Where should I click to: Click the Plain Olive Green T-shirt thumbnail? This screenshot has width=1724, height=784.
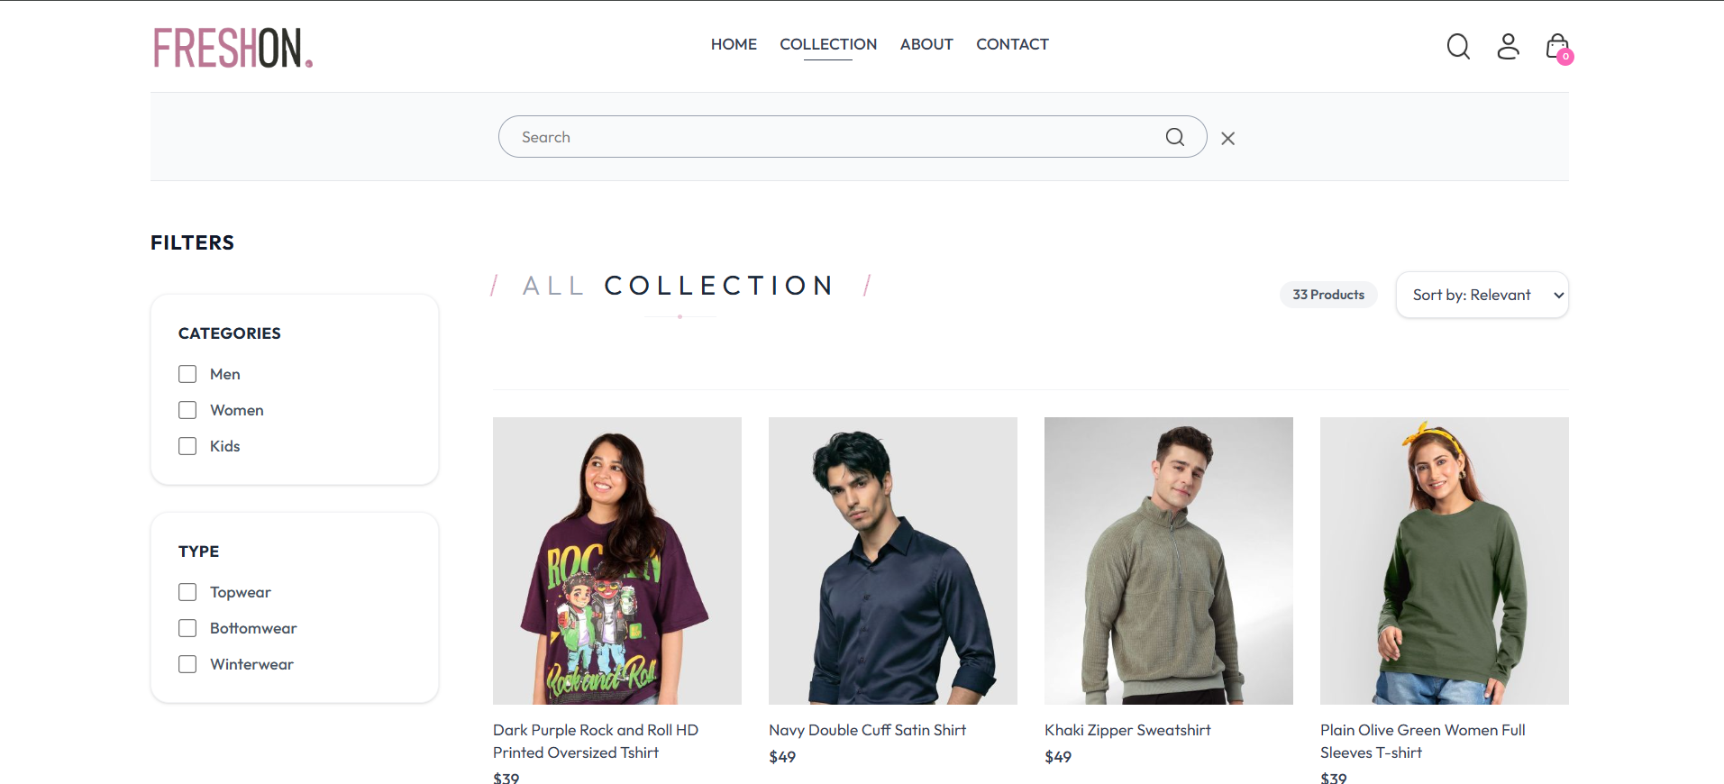pos(1443,560)
